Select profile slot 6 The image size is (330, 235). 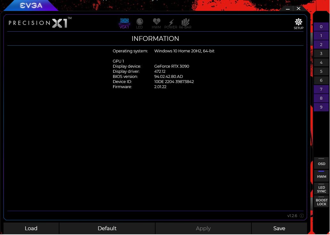tap(321, 80)
